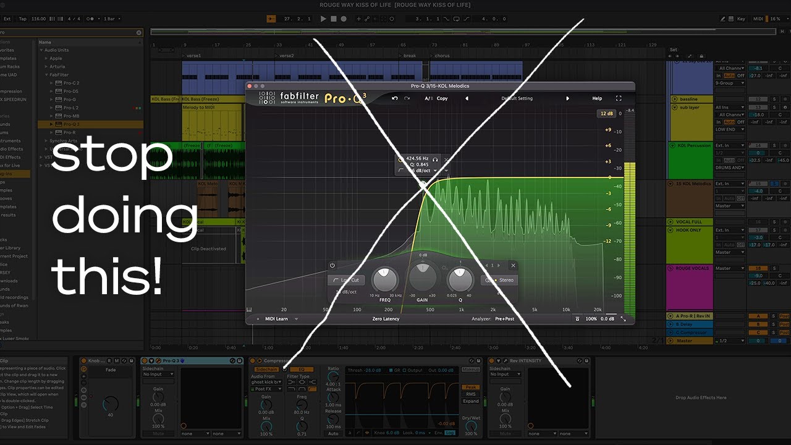Show the piano keyboard display in Pro-Q 3
This screenshot has height=445, width=791.
(250, 310)
